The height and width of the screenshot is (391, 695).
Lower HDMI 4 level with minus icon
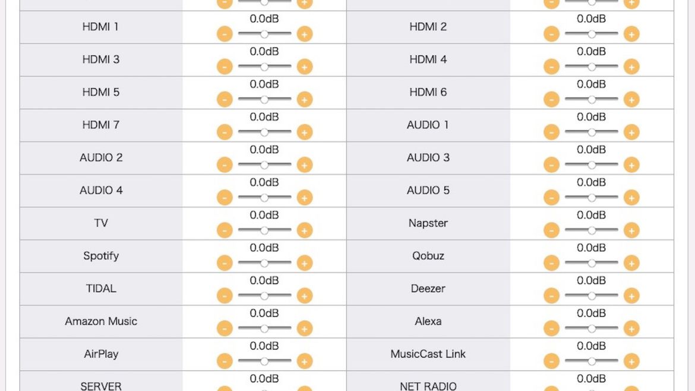click(x=551, y=67)
